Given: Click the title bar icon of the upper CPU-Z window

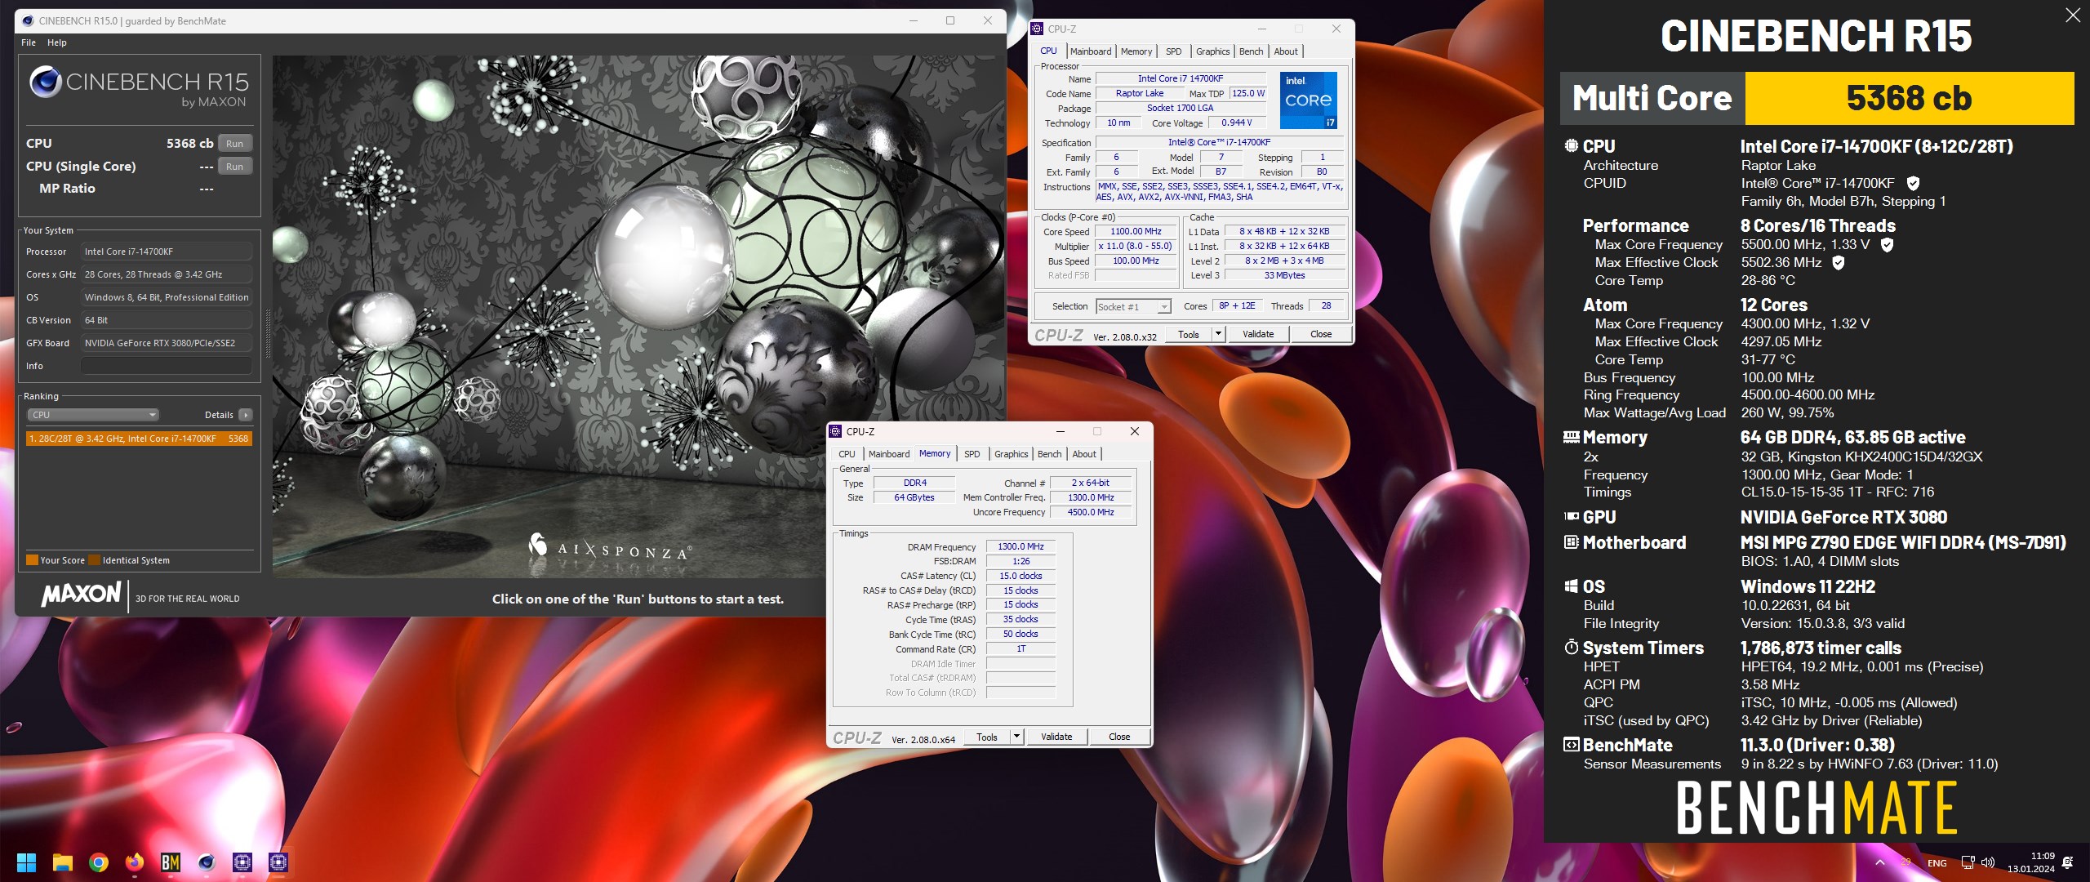Looking at the screenshot, I should [1038, 29].
